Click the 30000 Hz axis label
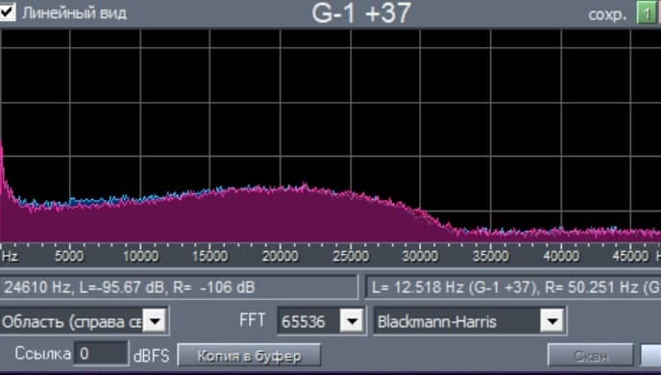661x375 pixels. coord(420,256)
